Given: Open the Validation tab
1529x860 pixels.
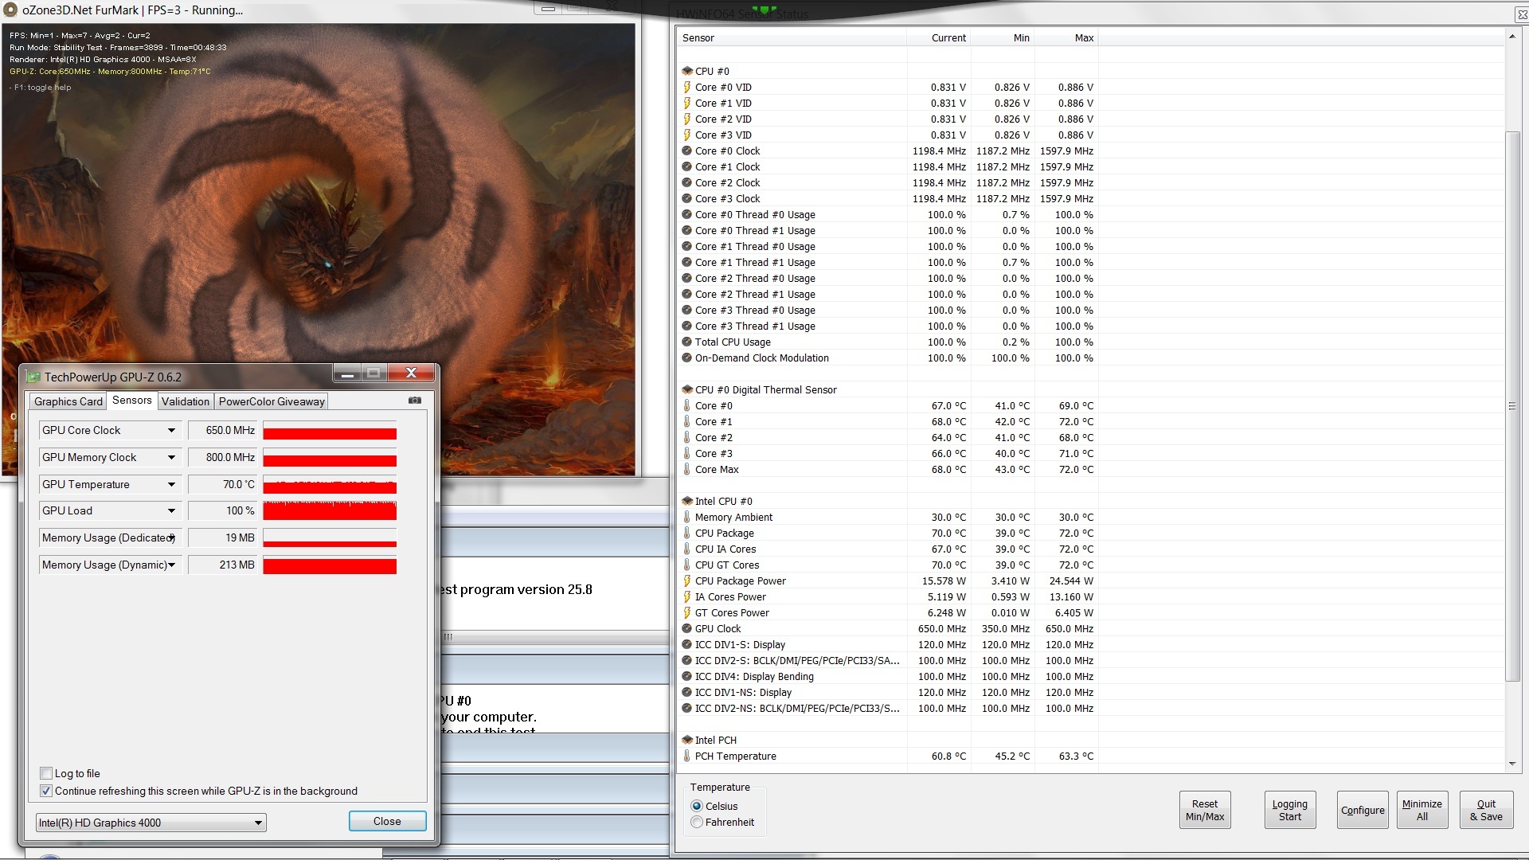Looking at the screenshot, I should [186, 401].
